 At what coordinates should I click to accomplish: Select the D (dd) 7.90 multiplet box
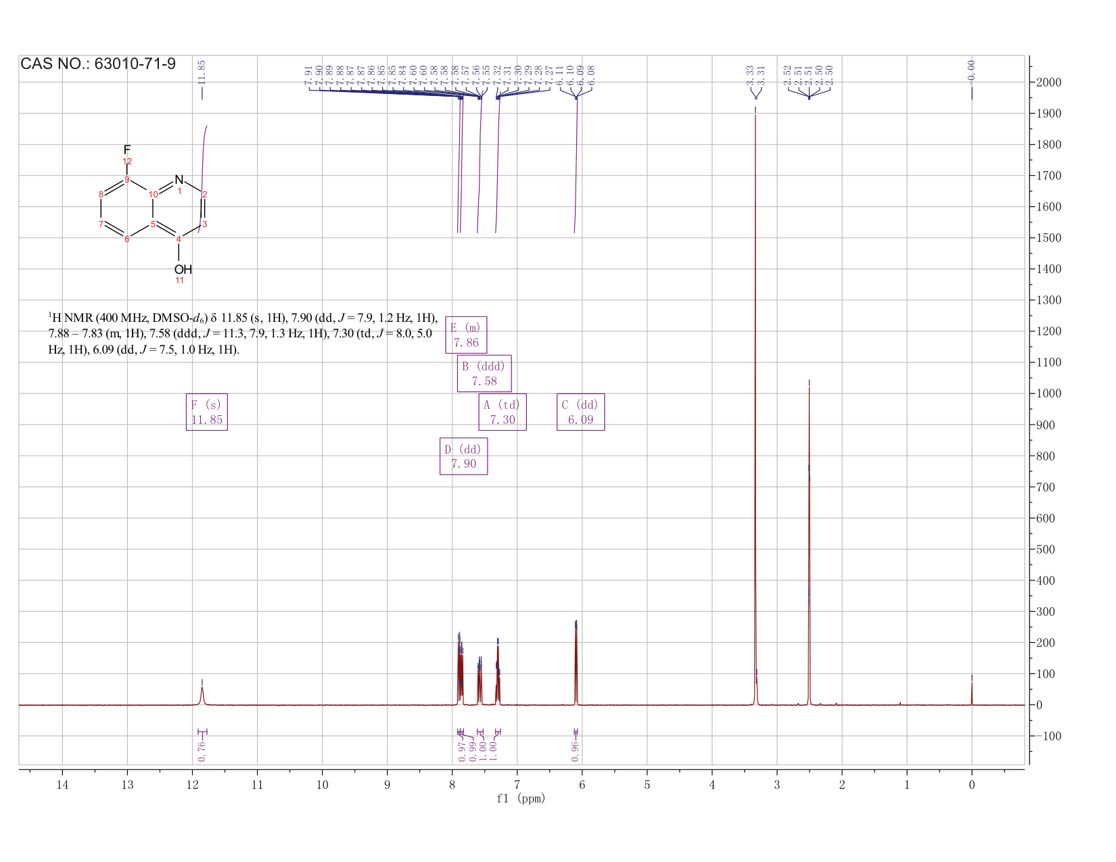(x=463, y=456)
